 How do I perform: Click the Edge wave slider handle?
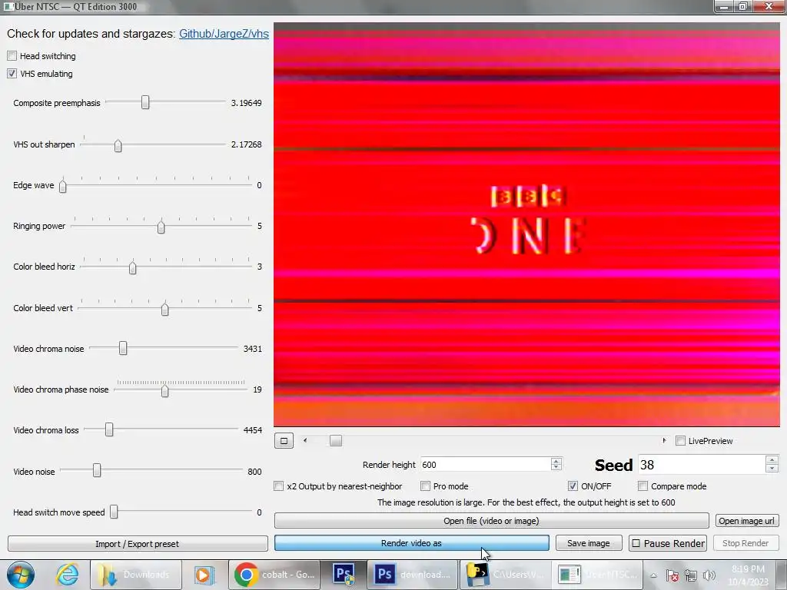[x=63, y=186]
